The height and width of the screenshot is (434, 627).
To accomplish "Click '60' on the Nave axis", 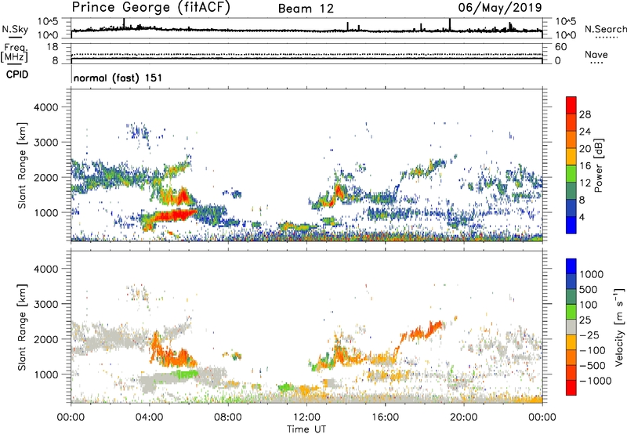I will pos(560,47).
